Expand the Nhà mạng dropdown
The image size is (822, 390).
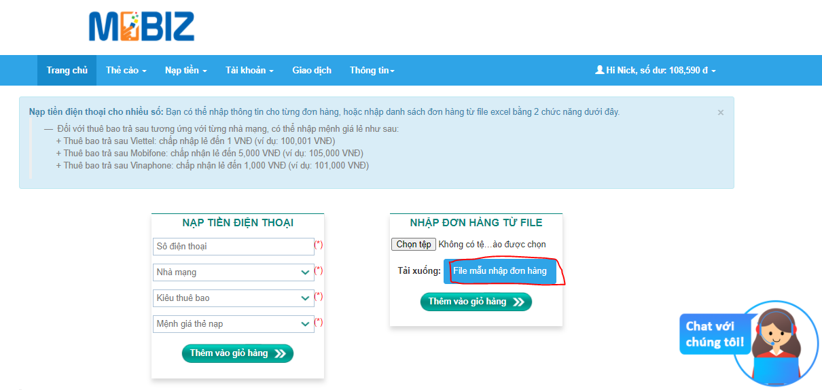point(233,272)
